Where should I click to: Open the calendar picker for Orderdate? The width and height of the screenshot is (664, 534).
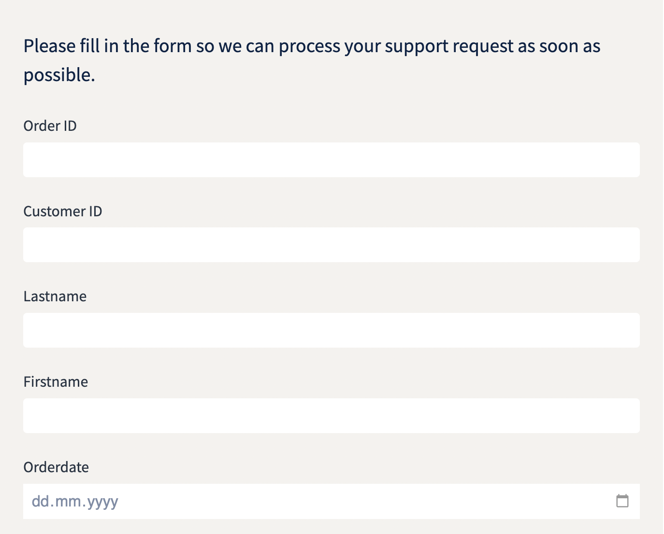click(x=622, y=501)
